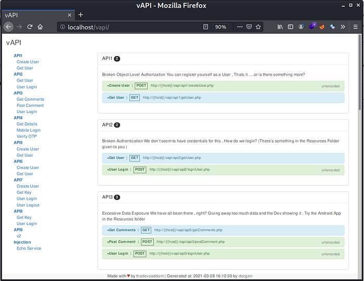Open thedevsaddam footer link
The height and width of the screenshot is (281, 364).
(x=150, y=276)
